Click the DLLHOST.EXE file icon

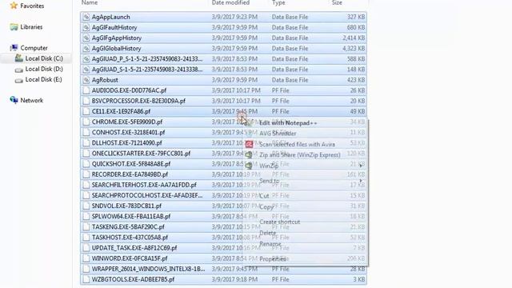86,142
